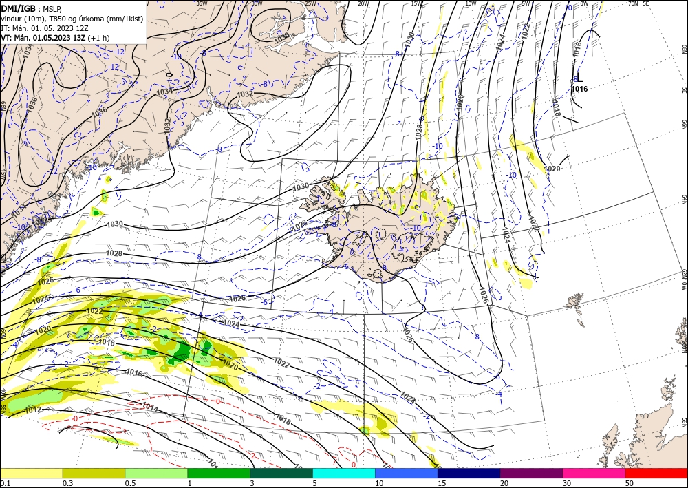Click the '25W' longitude label

tap(311, 3)
